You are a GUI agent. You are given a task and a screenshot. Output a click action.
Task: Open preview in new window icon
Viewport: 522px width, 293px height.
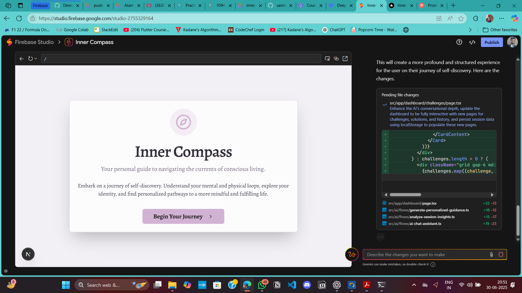point(345,58)
